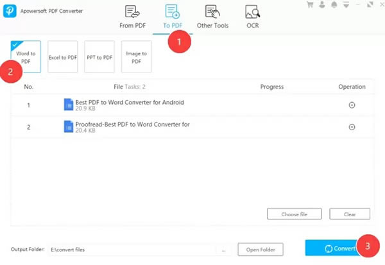This screenshot has height=265, width=385.
Task: Open the OCR tool
Action: click(x=253, y=17)
